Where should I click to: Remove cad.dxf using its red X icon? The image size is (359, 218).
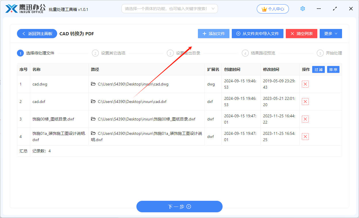[x=305, y=102]
